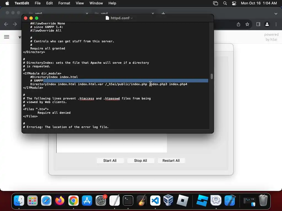Viewport: 282px width, 211px height.
Task: Open Stage Manager windows icon in menu bar
Action: [215, 3]
